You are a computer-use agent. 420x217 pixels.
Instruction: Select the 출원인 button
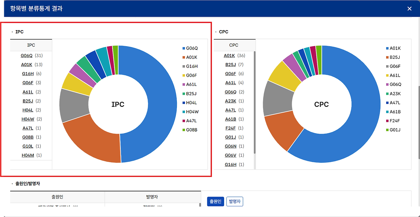click(x=215, y=201)
